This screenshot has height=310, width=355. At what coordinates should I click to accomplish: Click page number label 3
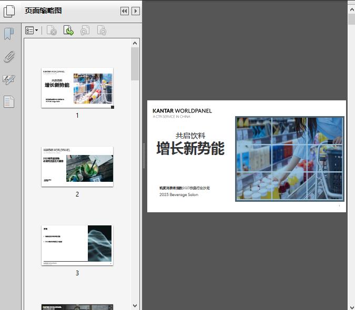click(x=77, y=273)
